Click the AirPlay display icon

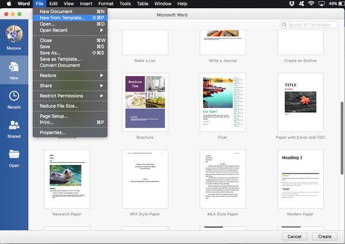click(x=321, y=3)
